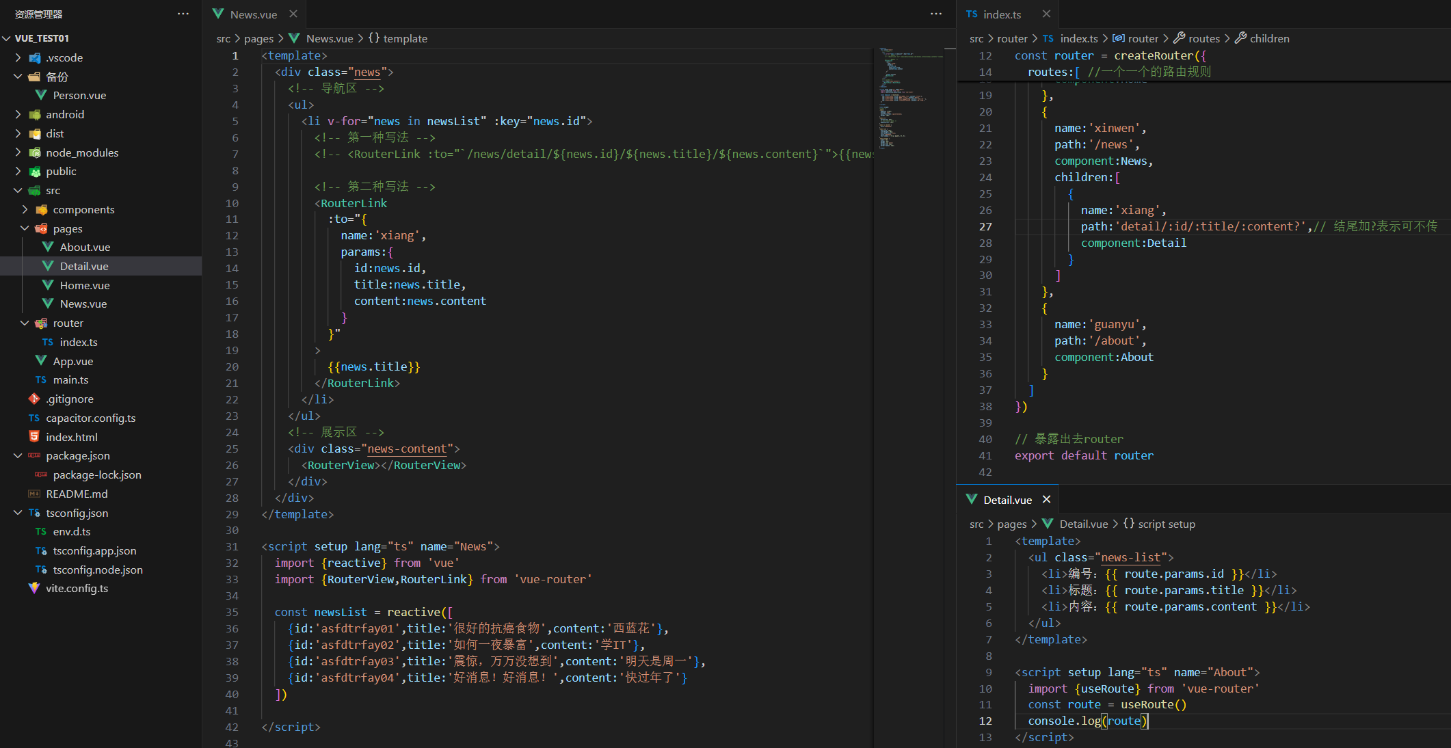Image resolution: width=1451 pixels, height=748 pixels.
Task: Click the Vite icon next to vite.config.ts
Action: click(34, 588)
